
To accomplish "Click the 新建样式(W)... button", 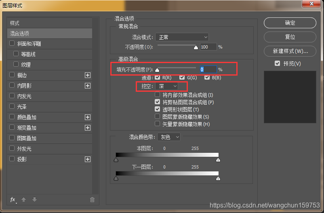I will pyautogui.click(x=290, y=51).
